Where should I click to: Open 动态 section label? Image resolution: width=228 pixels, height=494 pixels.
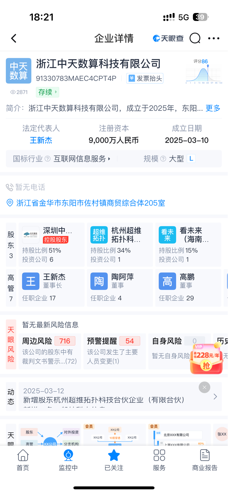pyautogui.click(x=11, y=397)
